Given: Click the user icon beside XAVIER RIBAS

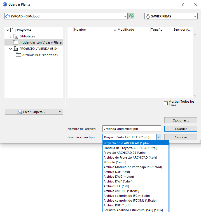Looking at the screenshot, I should coord(148,16).
